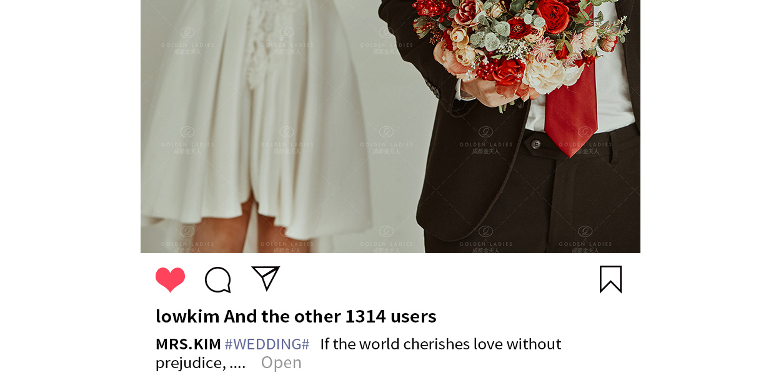
Task: Open comments with the speech bubble icon
Action: pyautogui.click(x=218, y=280)
